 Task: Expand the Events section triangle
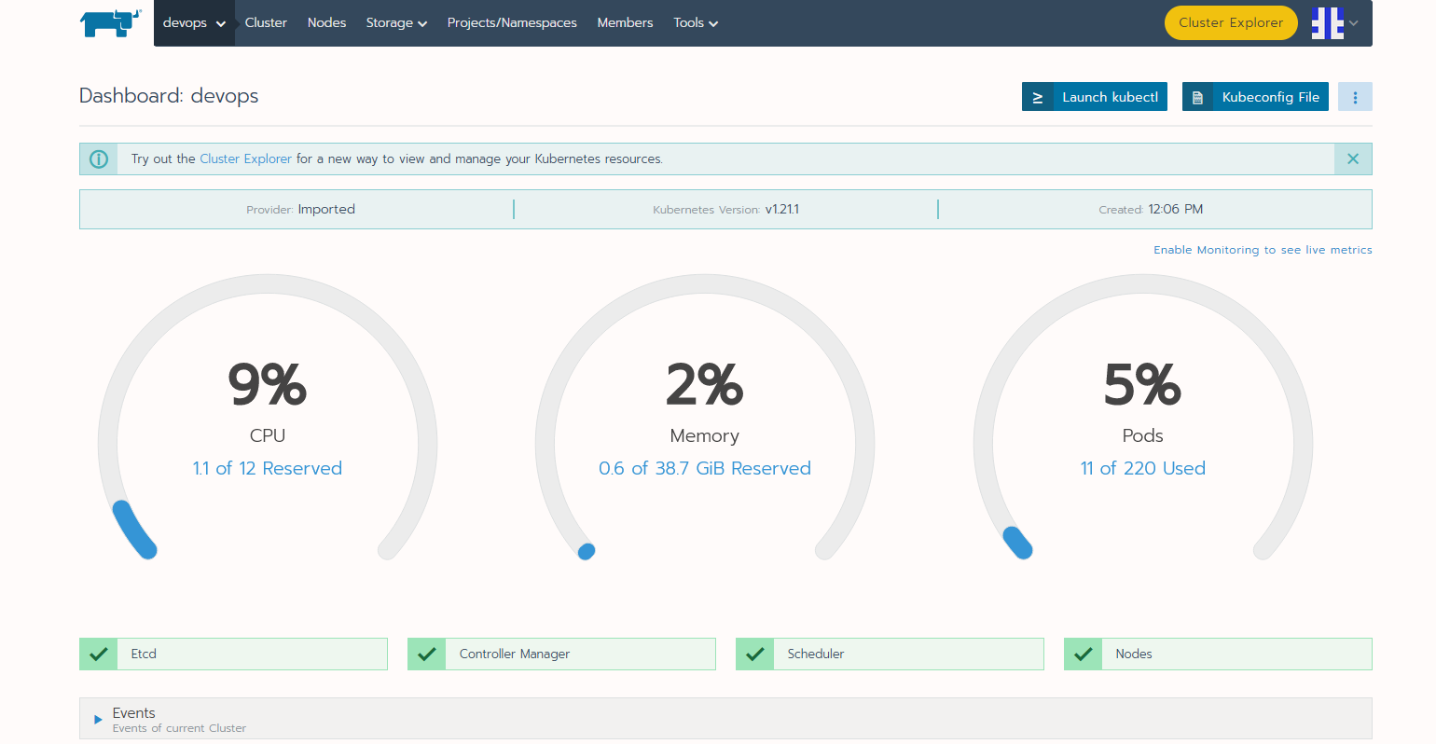pyautogui.click(x=98, y=720)
